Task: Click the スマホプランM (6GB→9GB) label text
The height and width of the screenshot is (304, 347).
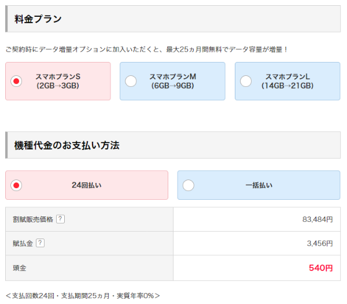Action: tap(172, 81)
